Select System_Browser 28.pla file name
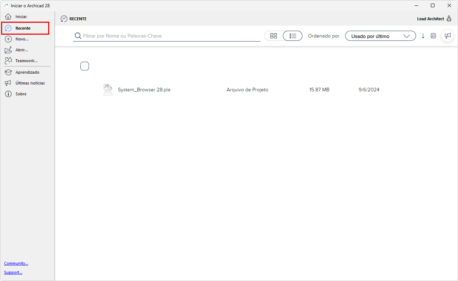The width and height of the screenshot is (458, 281). click(x=144, y=90)
